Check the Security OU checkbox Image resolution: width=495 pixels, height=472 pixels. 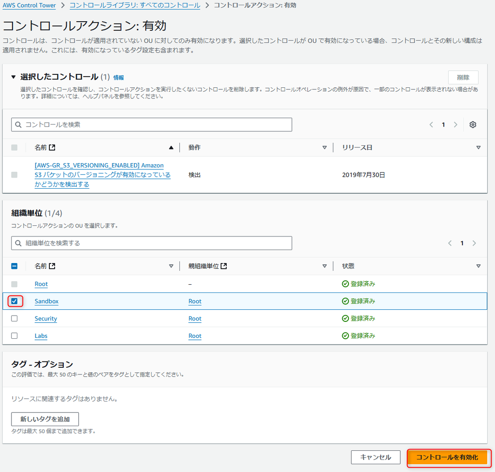(x=14, y=319)
